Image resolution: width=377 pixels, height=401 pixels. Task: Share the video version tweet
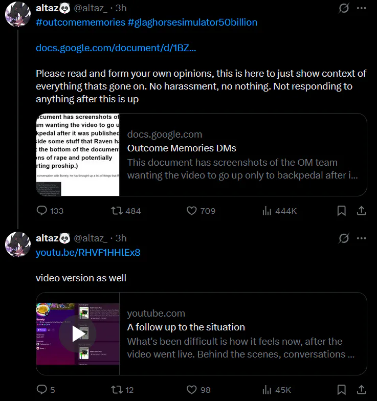pos(361,390)
